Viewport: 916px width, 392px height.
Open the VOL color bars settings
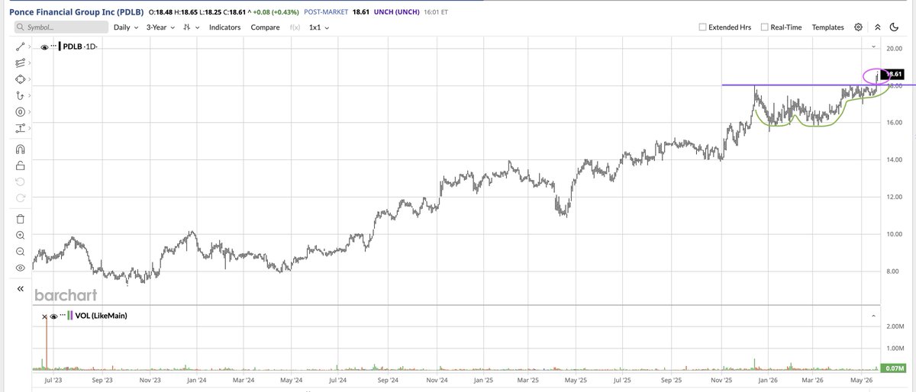pos(70,316)
